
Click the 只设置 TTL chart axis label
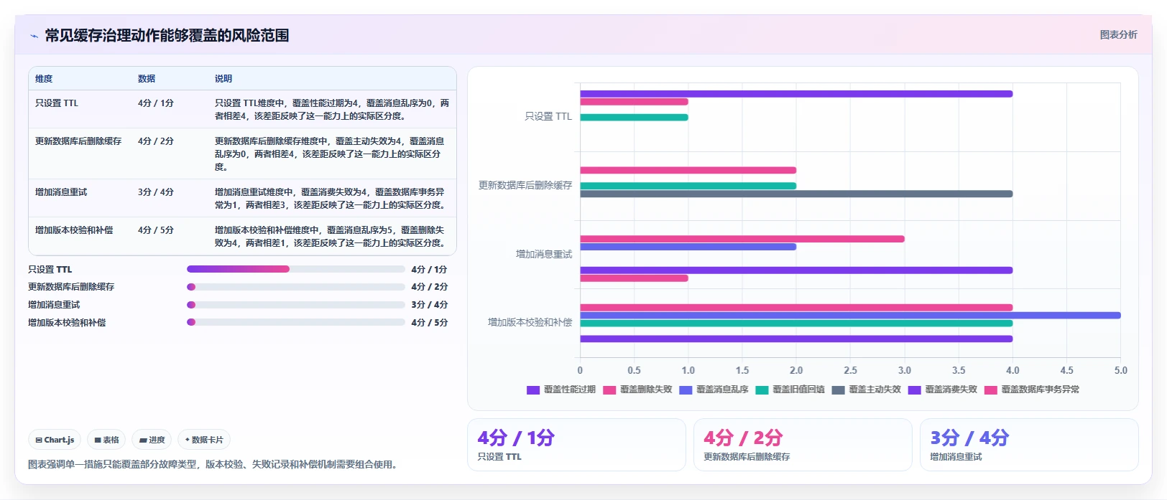[x=548, y=116]
